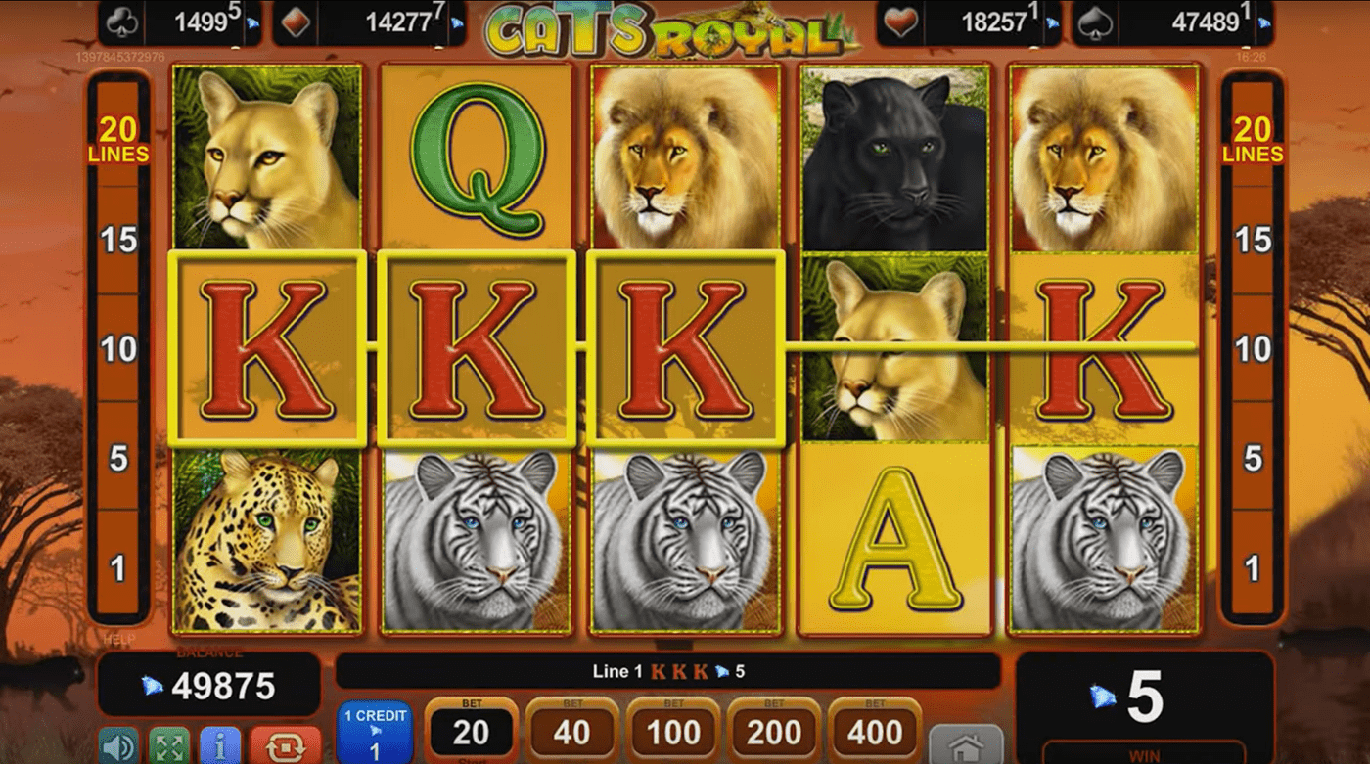Screen dimensions: 1370x764
Task: Toggle fullscreen with green arrows icon
Action: tap(169, 746)
